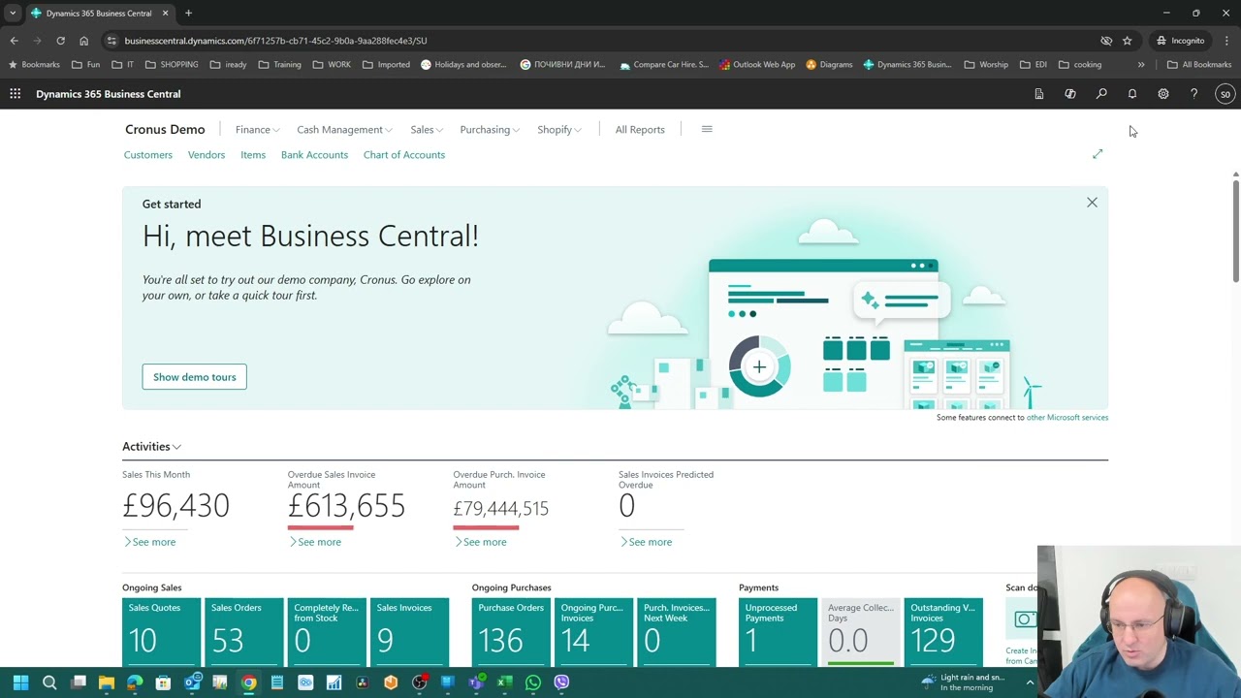The width and height of the screenshot is (1241, 698).
Task: Open the Copilot icon in header
Action: click(x=1070, y=94)
